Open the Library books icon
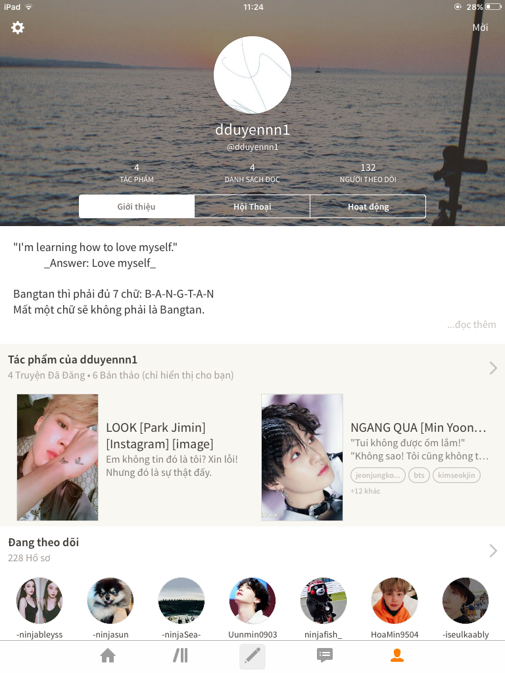505x673 pixels. pos(180,655)
